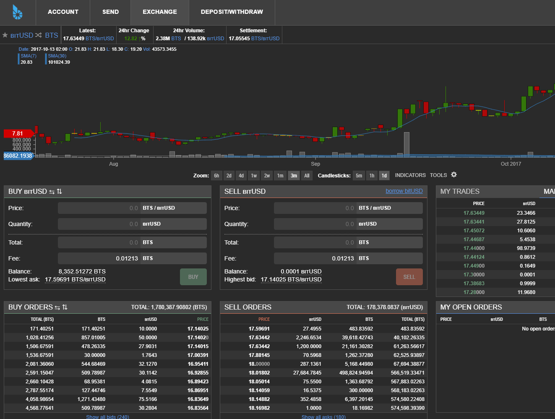Click the BTS balance 8,352.51272 link
This screenshot has height=419, width=555.
point(82,271)
